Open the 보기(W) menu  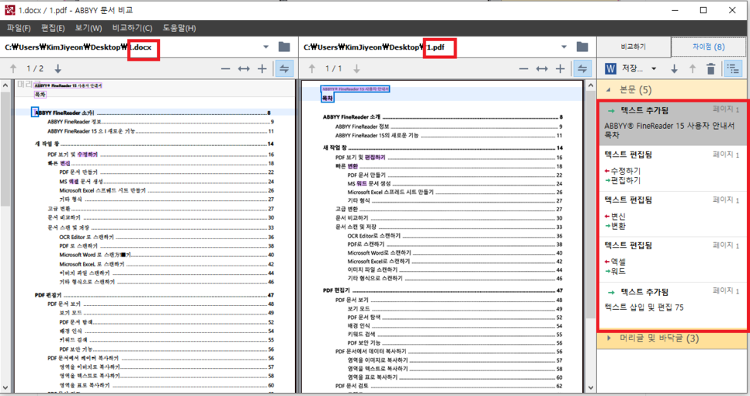coord(89,28)
